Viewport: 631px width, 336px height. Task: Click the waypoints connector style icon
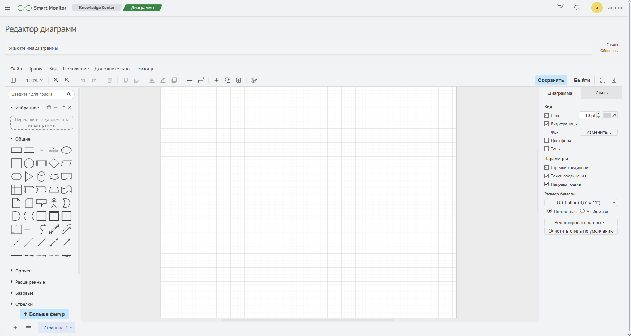201,80
